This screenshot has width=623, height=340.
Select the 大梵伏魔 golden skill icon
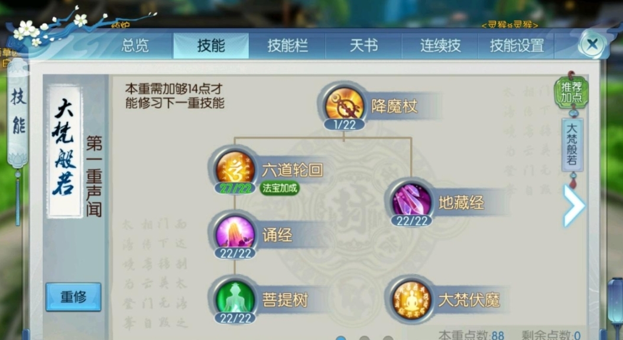(411, 299)
